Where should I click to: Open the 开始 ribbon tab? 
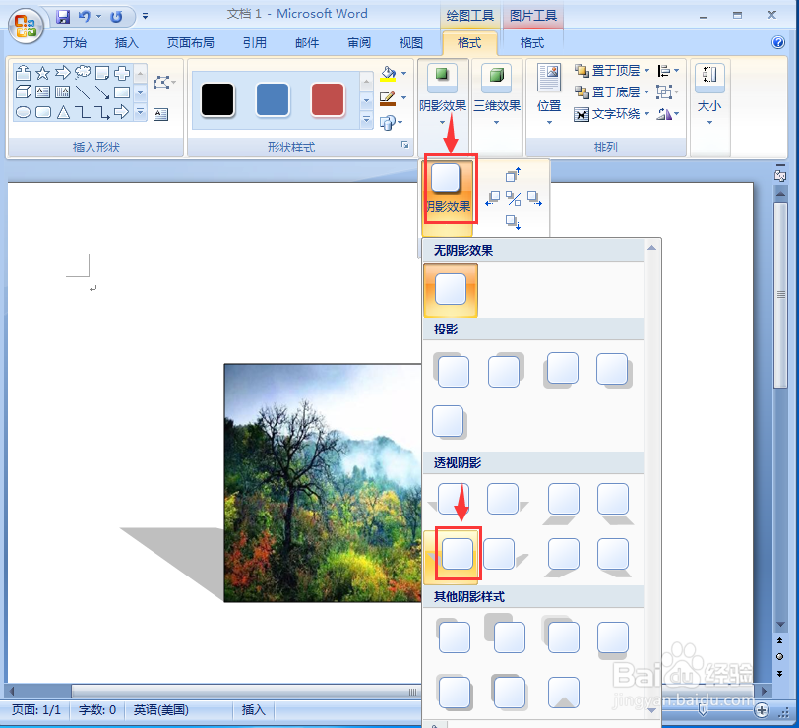[75, 43]
